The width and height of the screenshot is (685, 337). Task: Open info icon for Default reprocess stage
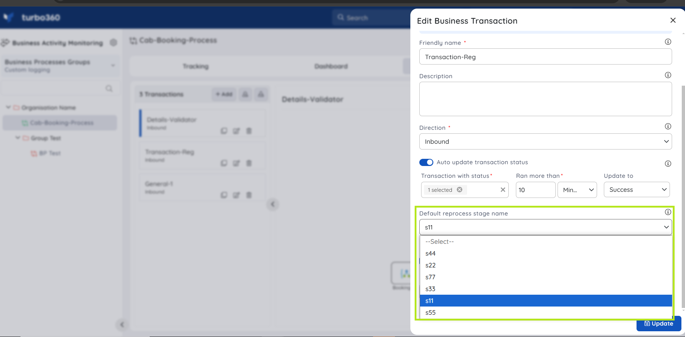click(x=668, y=212)
